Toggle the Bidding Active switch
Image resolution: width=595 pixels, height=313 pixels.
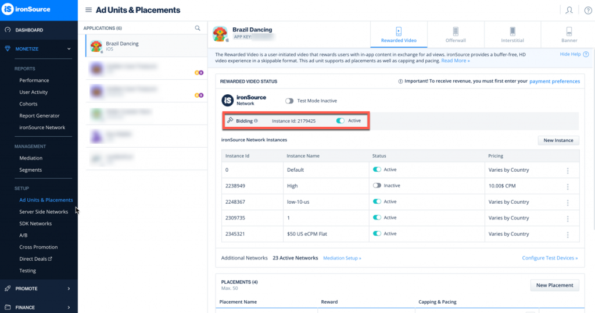point(340,120)
